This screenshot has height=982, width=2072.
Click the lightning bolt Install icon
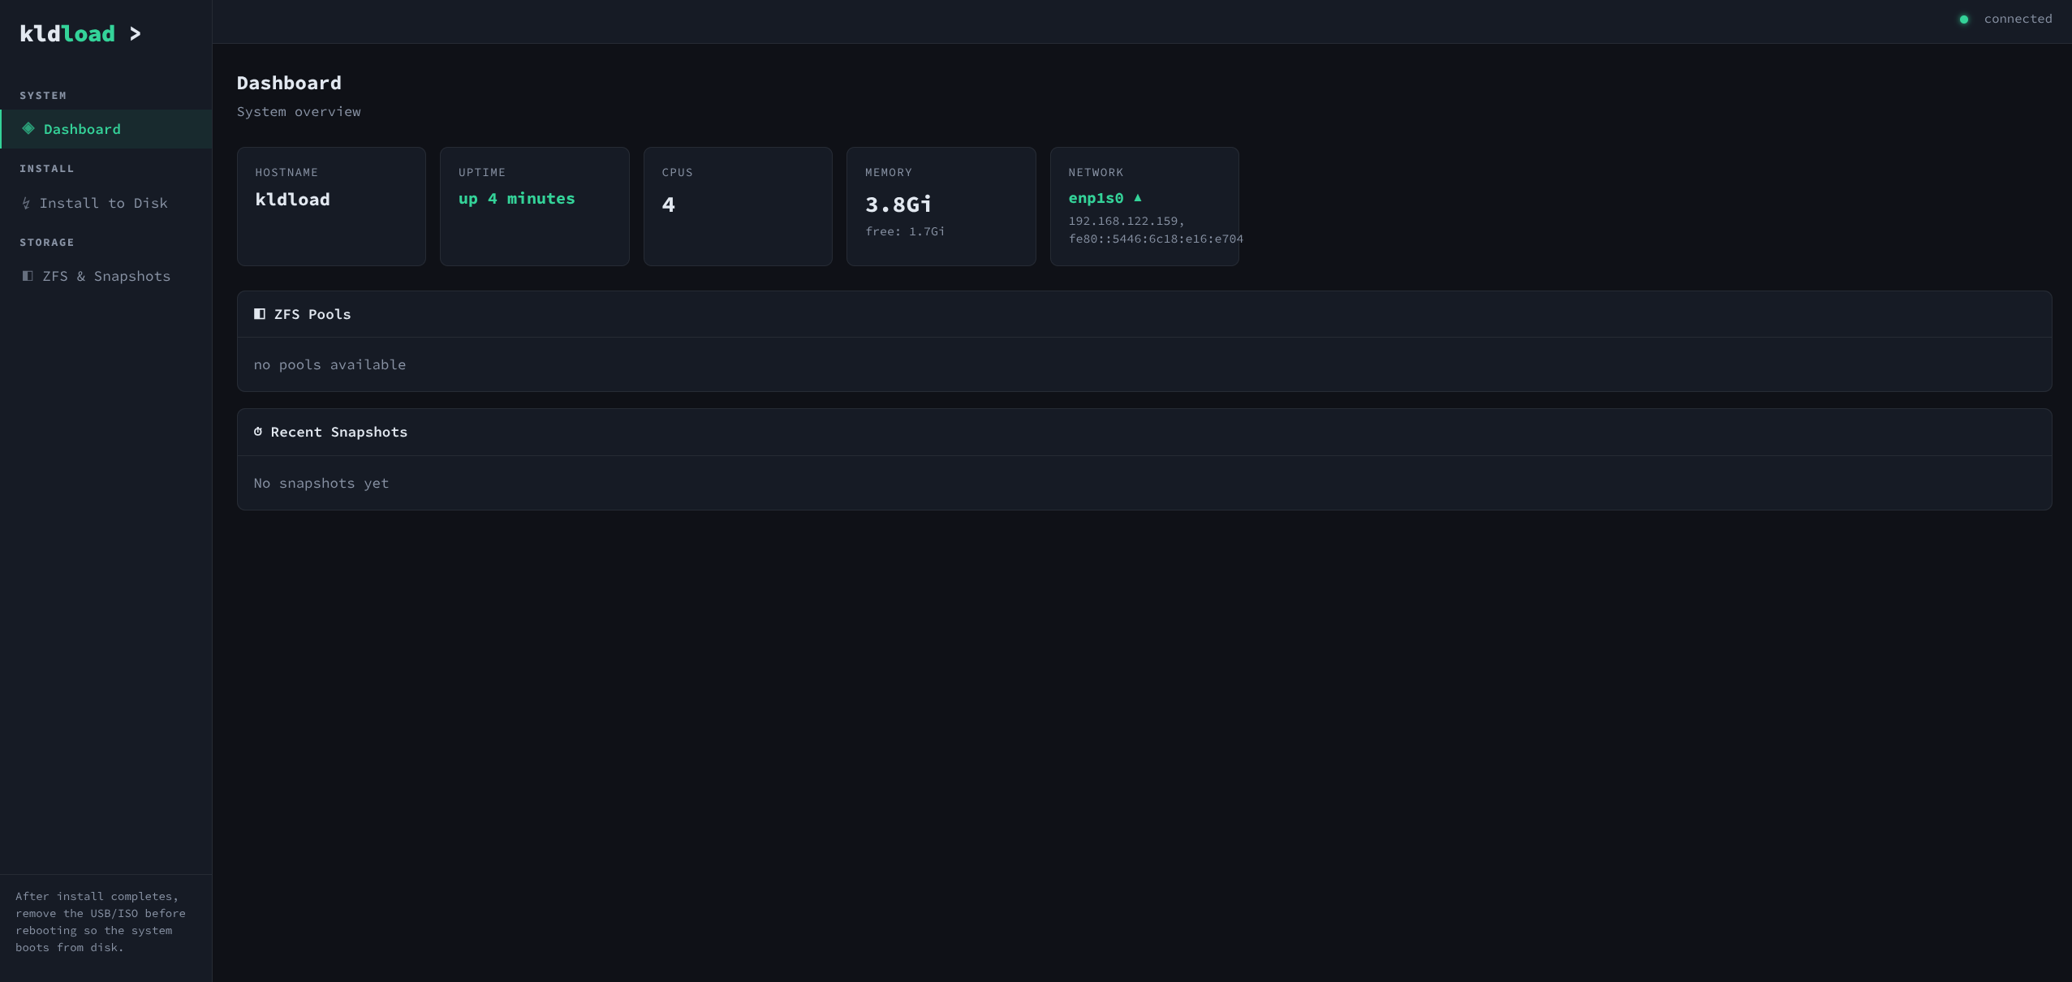tap(26, 204)
